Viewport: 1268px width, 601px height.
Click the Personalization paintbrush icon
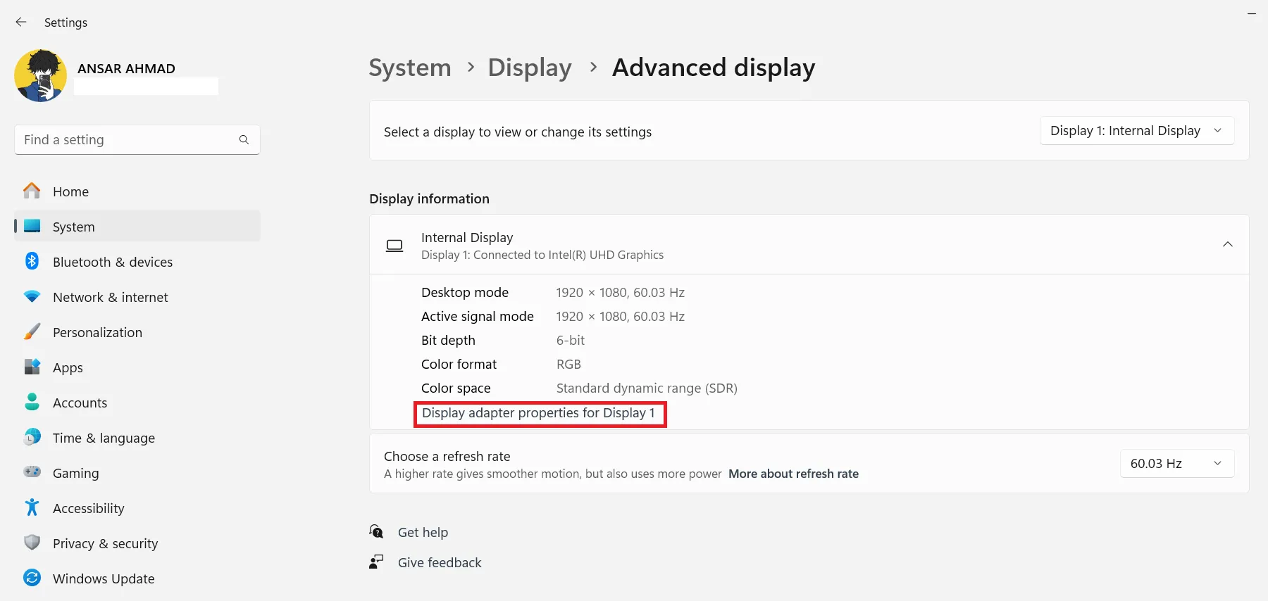click(32, 332)
